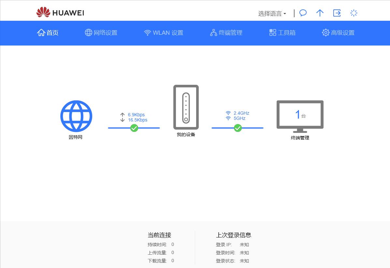Open the 工具箱 menu
The image size is (390, 268).
tap(282, 32)
